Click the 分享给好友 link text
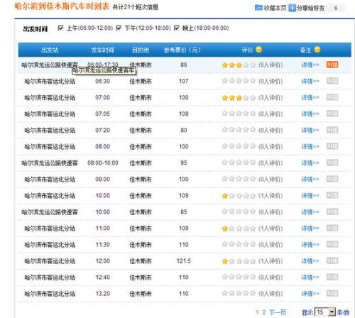Image resolution: width=355 pixels, height=318 pixels. 311,8
